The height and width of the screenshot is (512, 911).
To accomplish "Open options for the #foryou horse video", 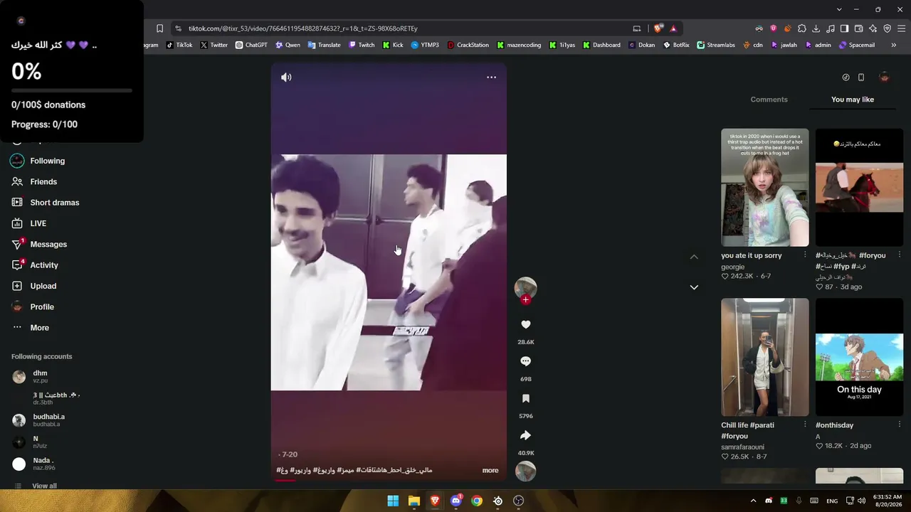I will coord(900,255).
